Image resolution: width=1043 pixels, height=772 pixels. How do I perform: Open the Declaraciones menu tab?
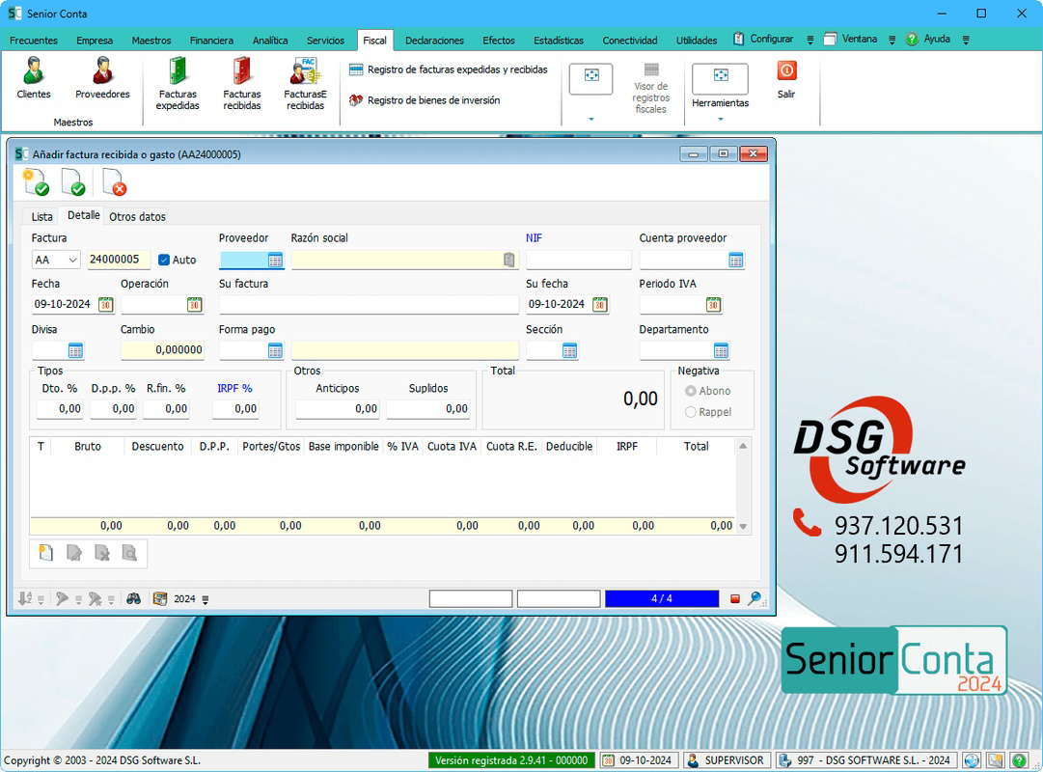(x=434, y=41)
